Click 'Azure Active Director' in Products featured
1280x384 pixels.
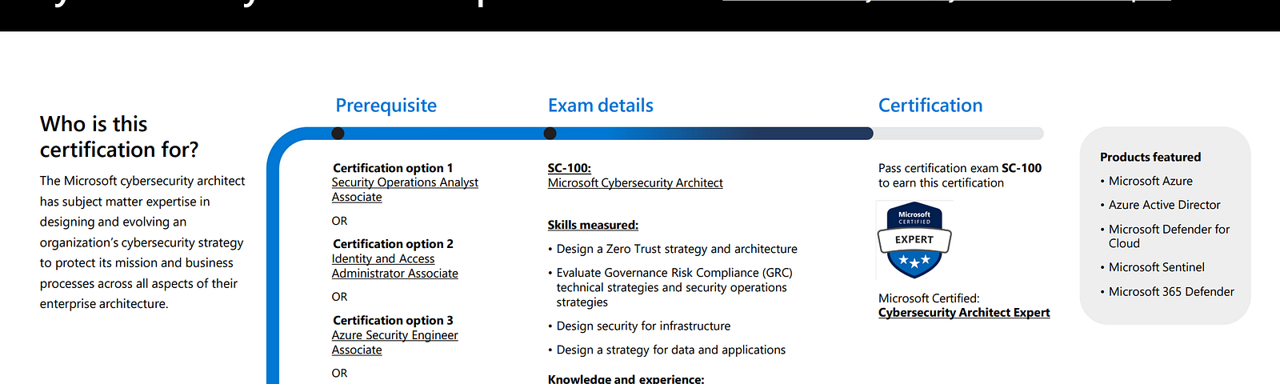(x=1165, y=205)
